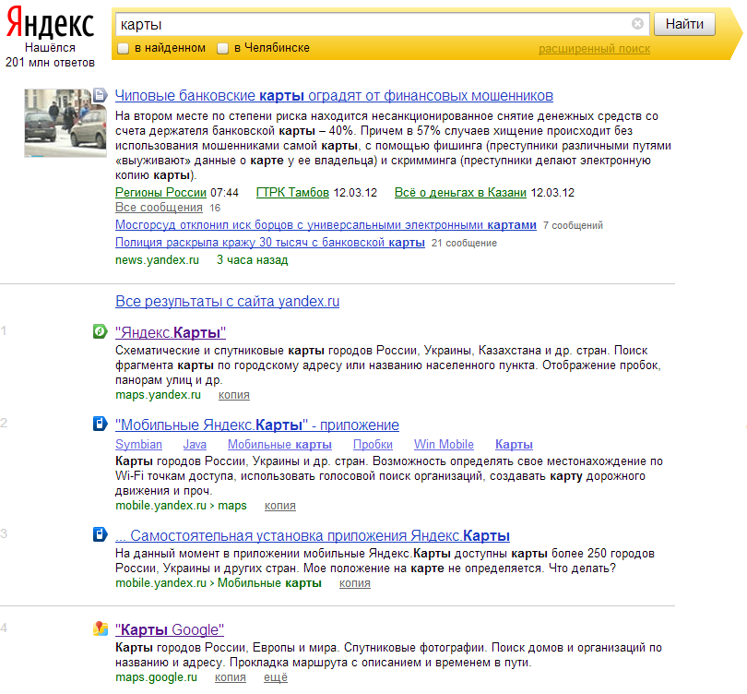Open the Symbian sitelink
This screenshot has height=694, width=747.
click(138, 444)
